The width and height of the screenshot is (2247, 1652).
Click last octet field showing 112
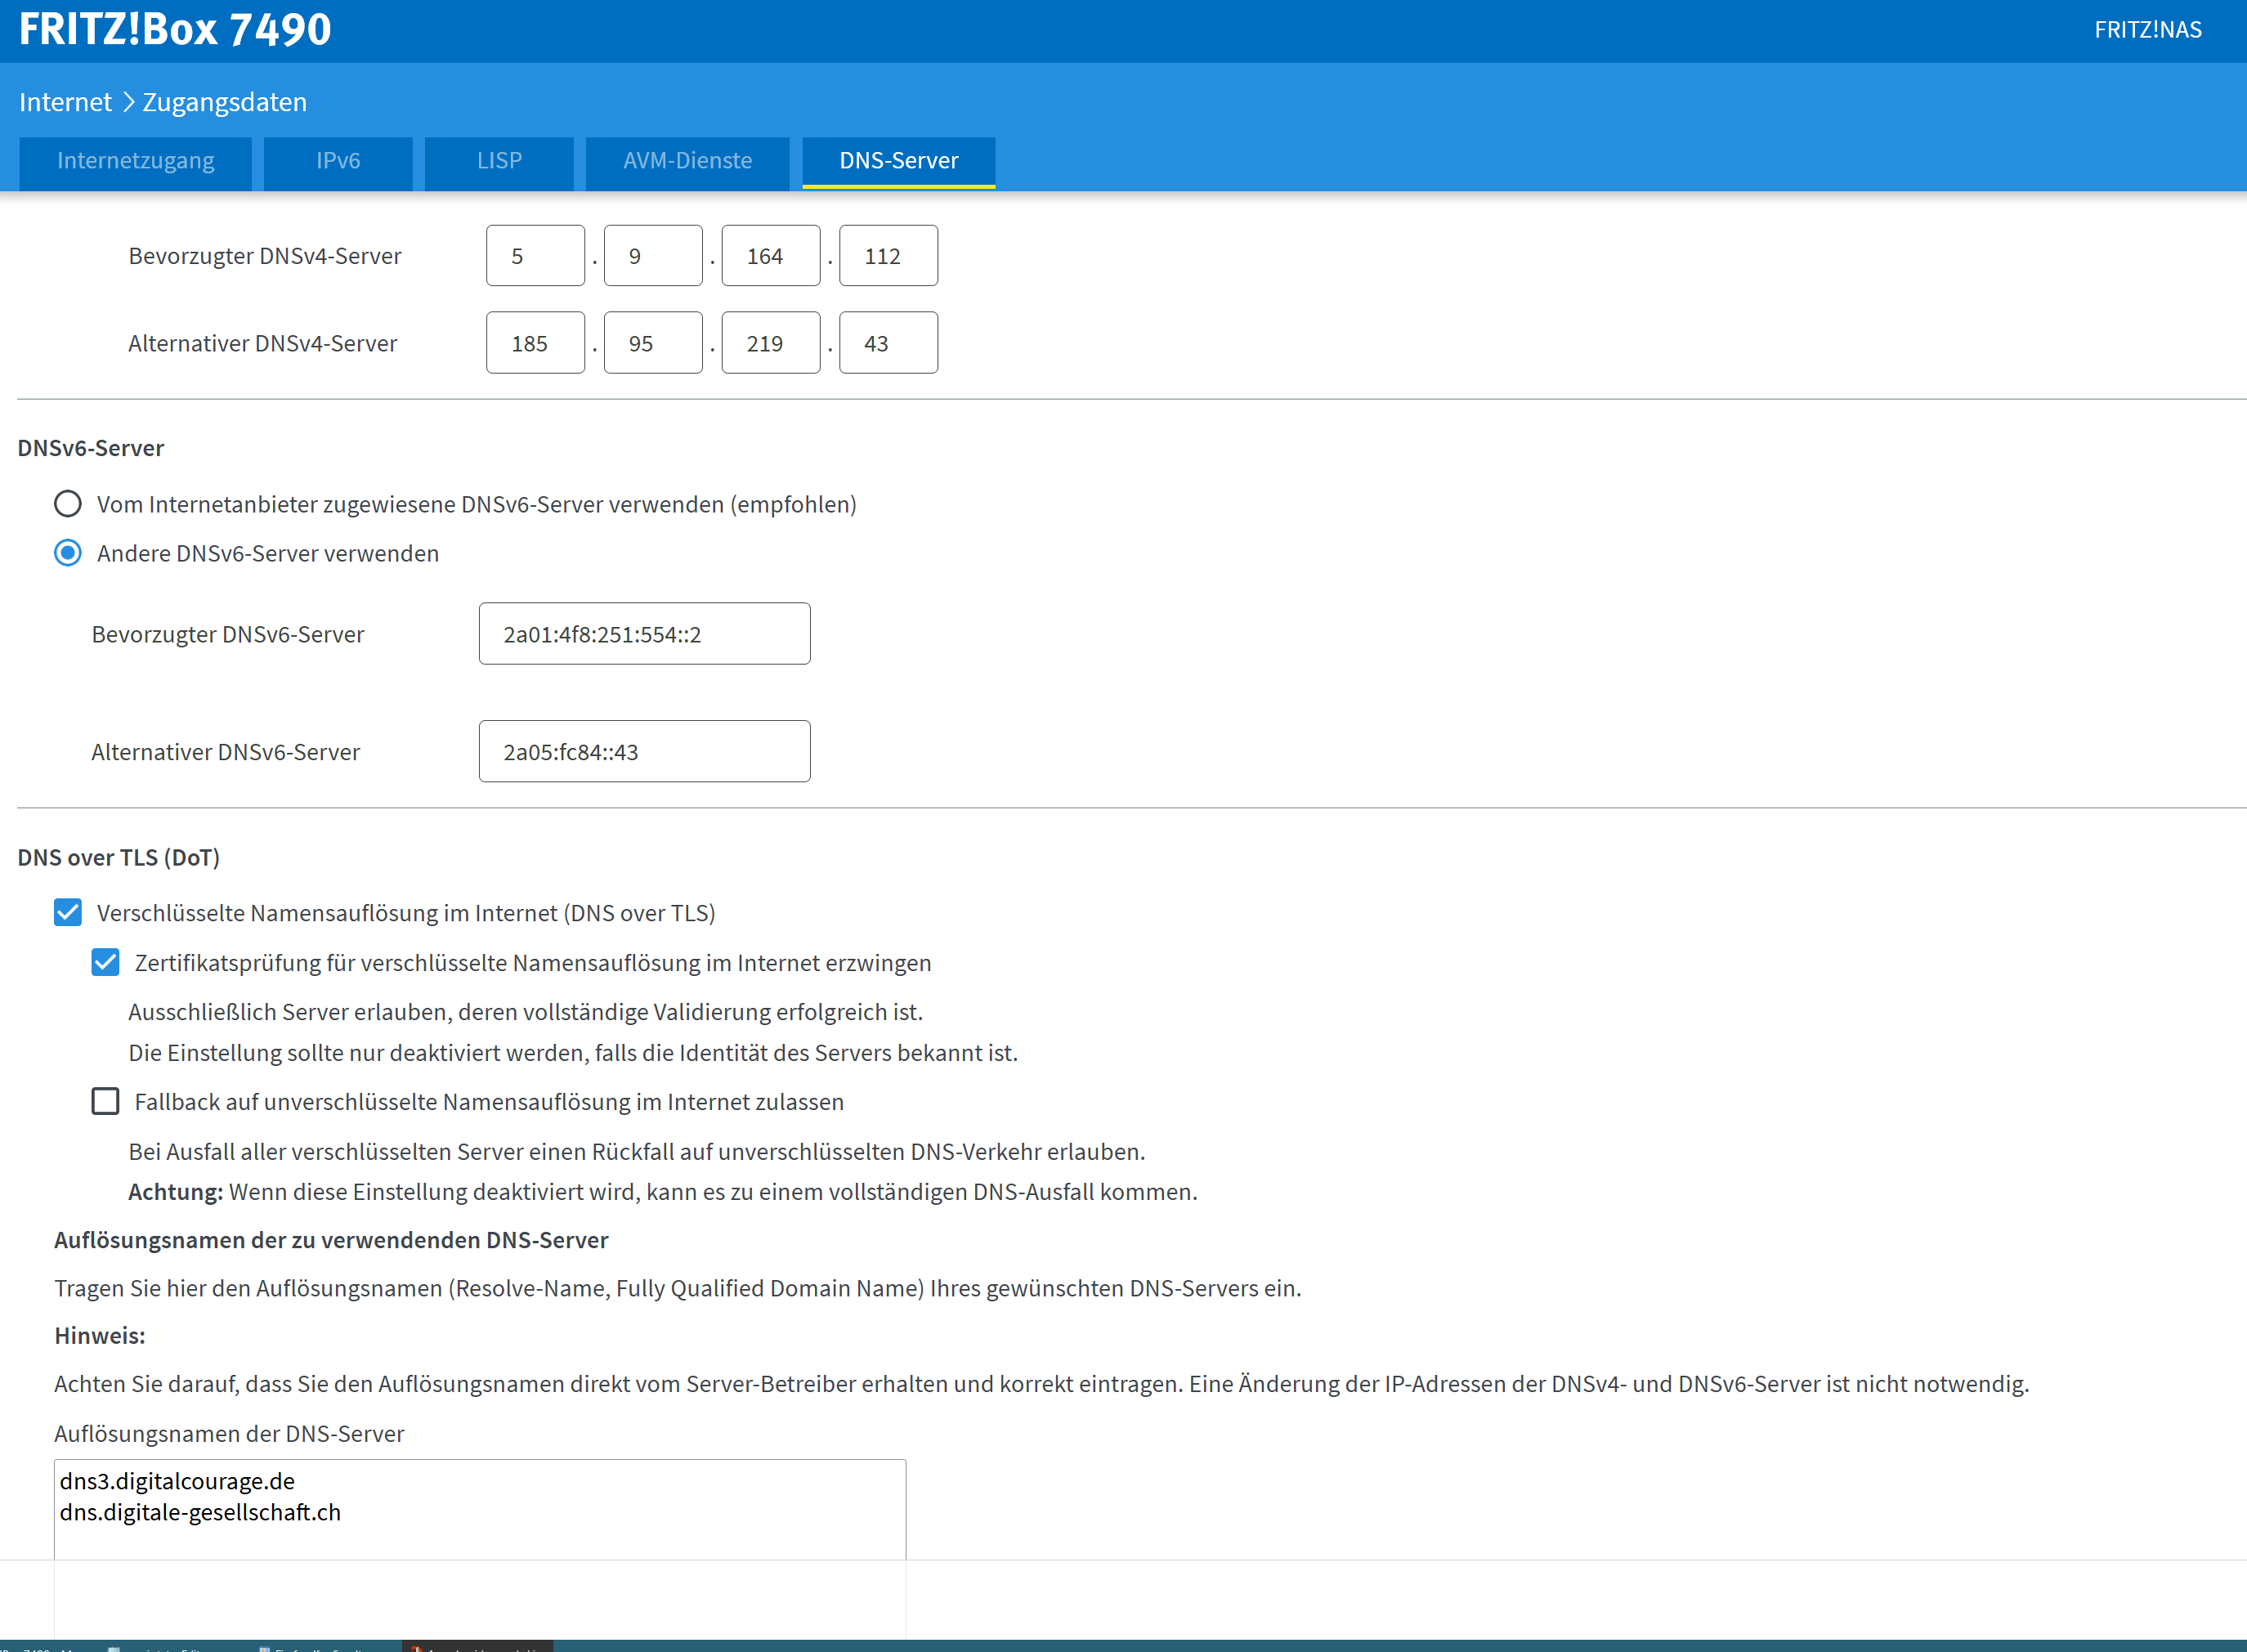point(888,256)
